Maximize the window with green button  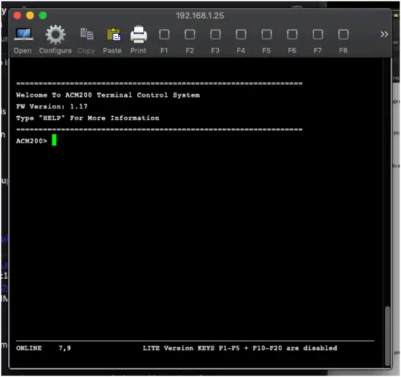coord(43,15)
